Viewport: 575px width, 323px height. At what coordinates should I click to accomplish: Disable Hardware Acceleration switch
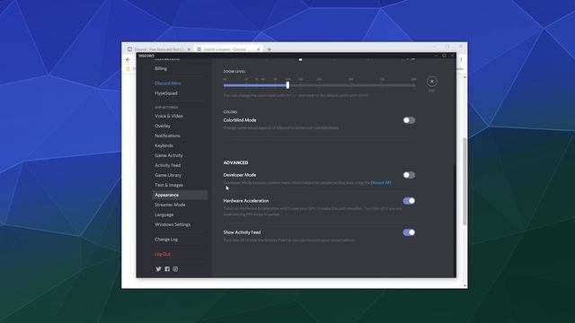pos(409,201)
